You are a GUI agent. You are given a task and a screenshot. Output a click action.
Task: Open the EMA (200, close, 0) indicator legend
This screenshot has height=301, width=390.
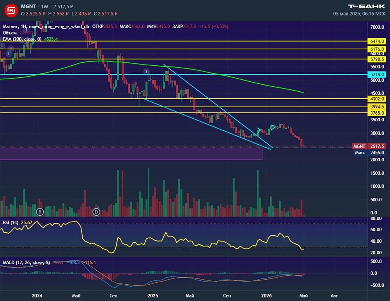22,39
